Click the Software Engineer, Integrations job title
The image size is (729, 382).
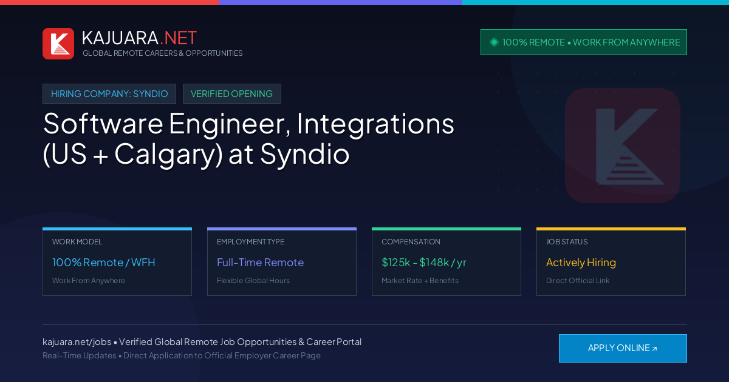248,139
